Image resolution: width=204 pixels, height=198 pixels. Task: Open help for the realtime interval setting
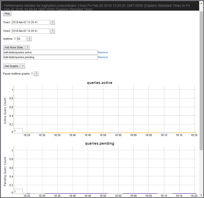(29, 38)
